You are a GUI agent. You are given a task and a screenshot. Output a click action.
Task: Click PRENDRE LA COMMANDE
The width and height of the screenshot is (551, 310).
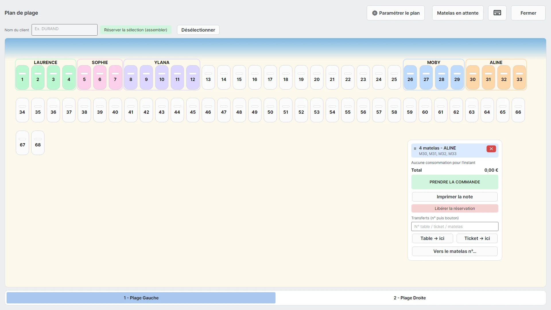[455, 182]
